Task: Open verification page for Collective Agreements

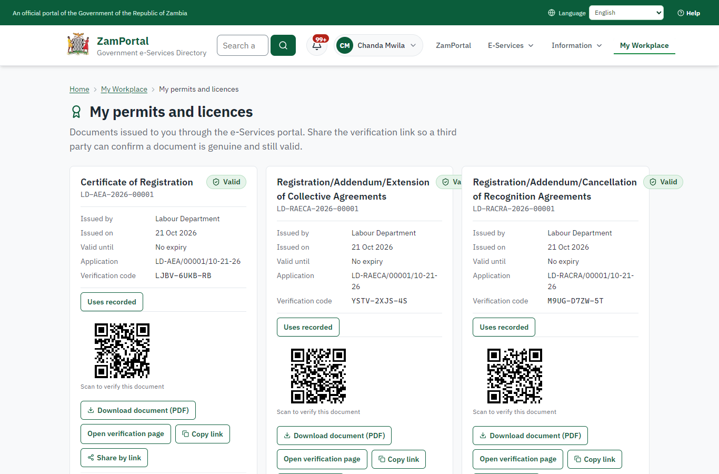Action: click(x=322, y=459)
